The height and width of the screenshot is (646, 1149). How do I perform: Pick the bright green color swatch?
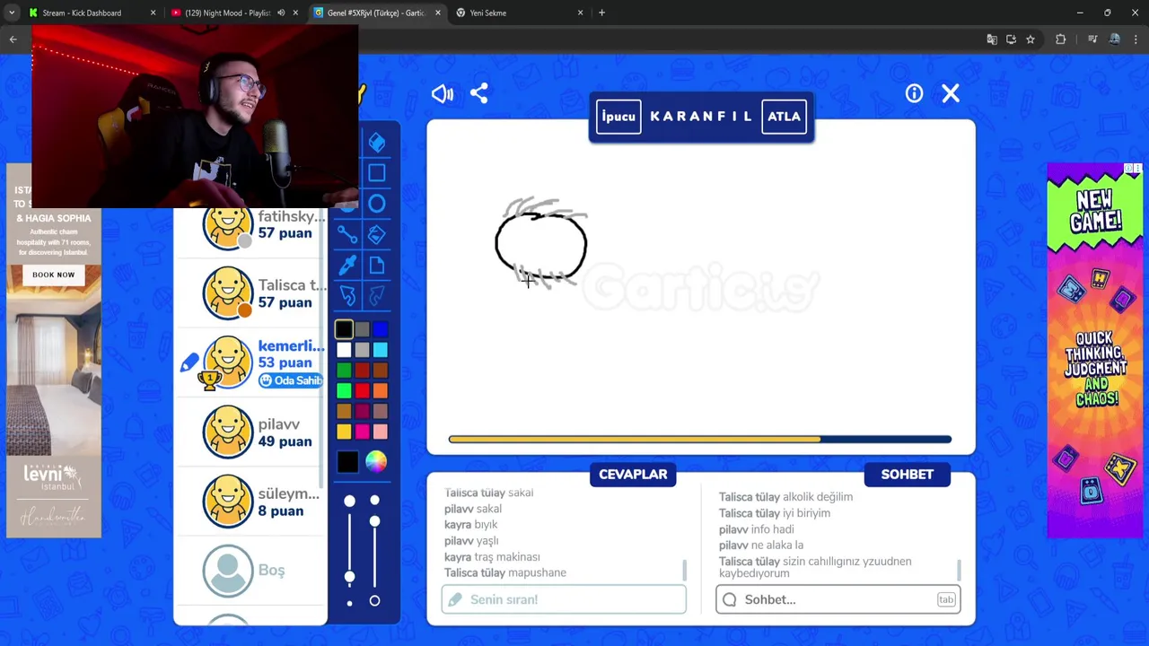pyautogui.click(x=344, y=390)
